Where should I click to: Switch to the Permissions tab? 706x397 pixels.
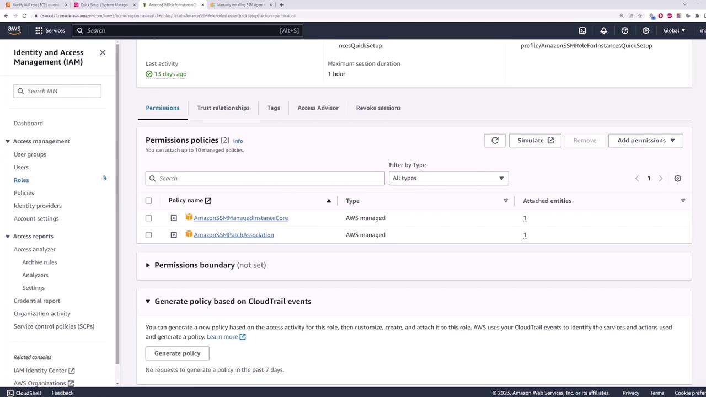[x=163, y=108]
